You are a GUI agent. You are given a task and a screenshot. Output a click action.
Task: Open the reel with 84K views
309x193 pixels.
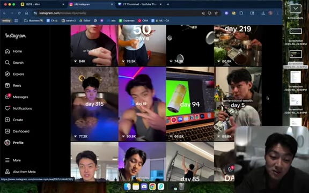point(94,45)
